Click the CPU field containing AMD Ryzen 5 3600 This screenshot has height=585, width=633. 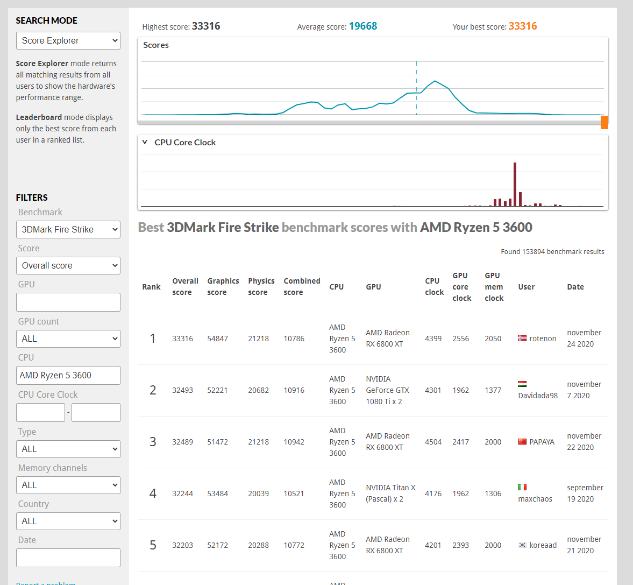tap(68, 375)
